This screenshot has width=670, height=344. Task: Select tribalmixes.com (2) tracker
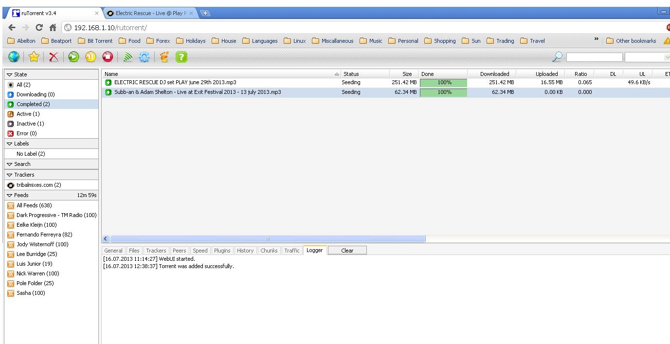51,185
